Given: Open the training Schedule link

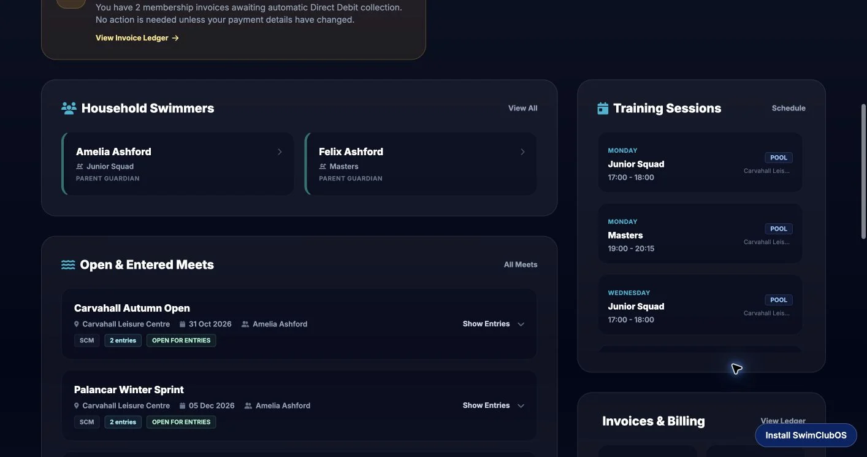Looking at the screenshot, I should tap(789, 108).
